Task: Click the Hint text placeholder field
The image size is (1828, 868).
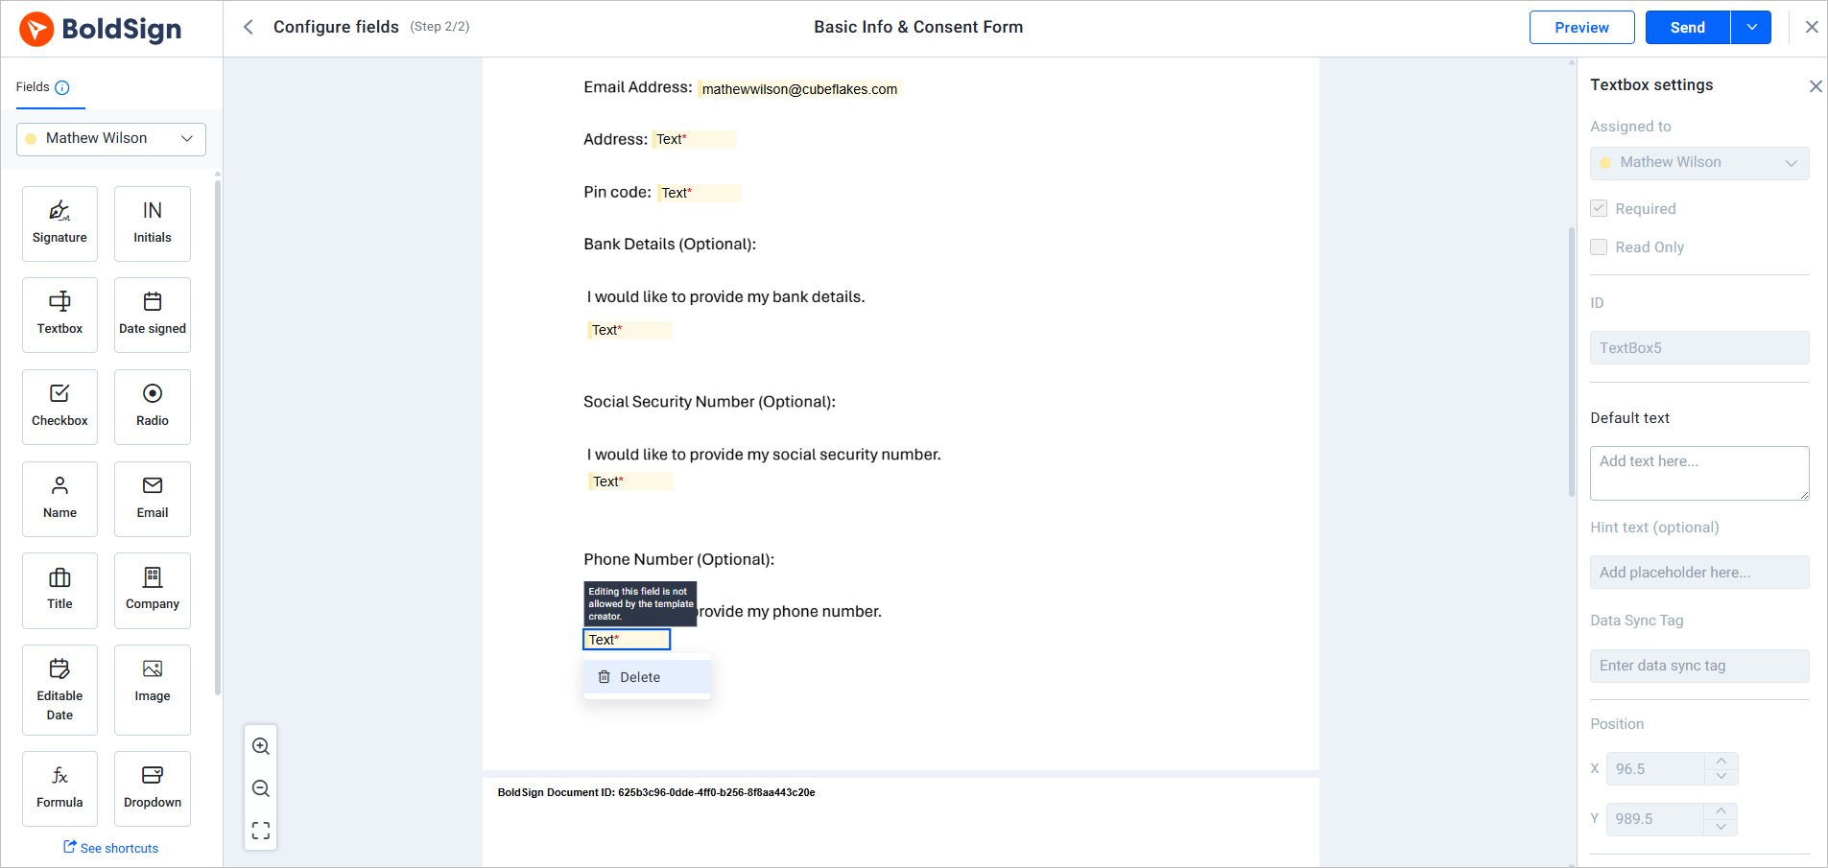Action: tap(1699, 573)
